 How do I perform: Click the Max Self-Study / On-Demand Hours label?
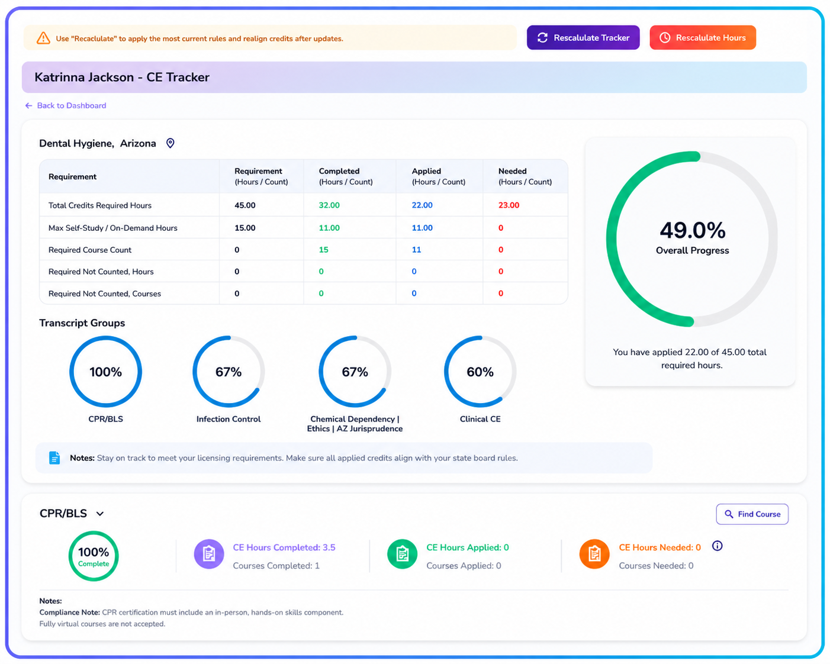[113, 228]
